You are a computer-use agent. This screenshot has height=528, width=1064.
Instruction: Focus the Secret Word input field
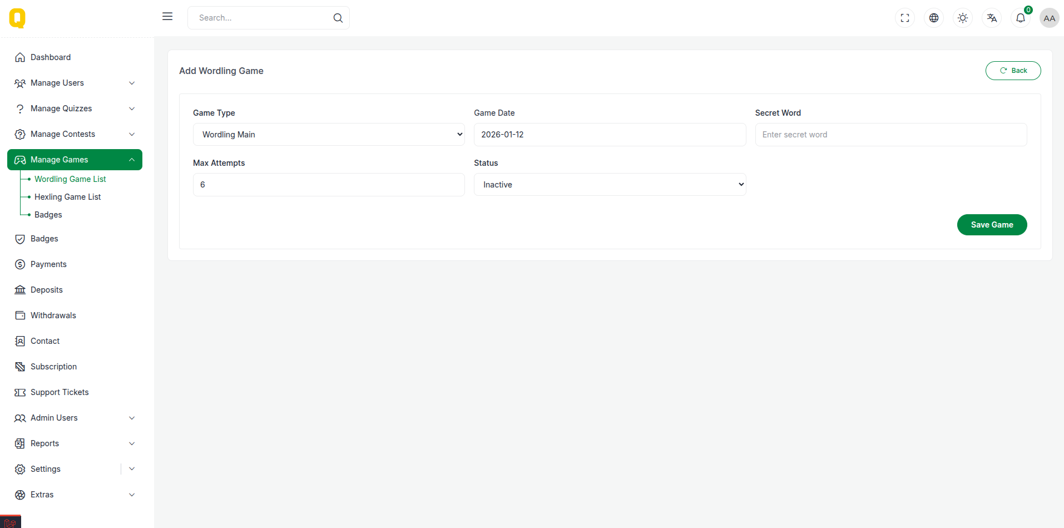tap(890, 135)
